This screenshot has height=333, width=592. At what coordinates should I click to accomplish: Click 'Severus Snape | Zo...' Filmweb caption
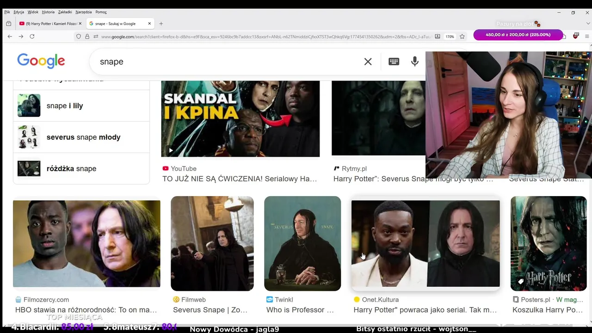coord(210,310)
